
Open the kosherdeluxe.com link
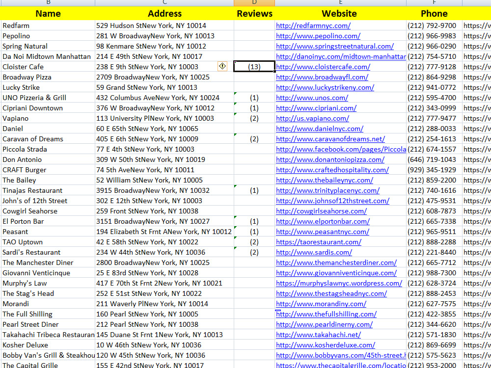pos(326,346)
